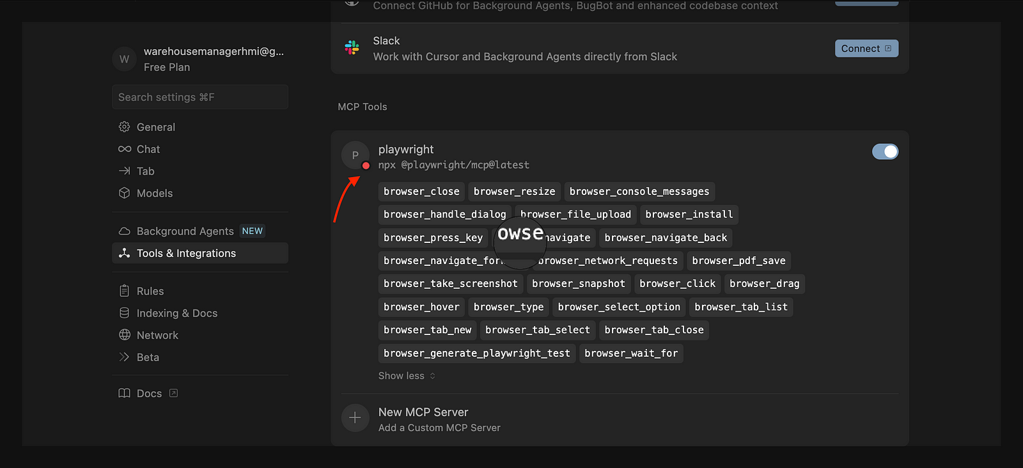Image resolution: width=1023 pixels, height=468 pixels.
Task: Click the external link icon beside Docs
Action: (173, 393)
